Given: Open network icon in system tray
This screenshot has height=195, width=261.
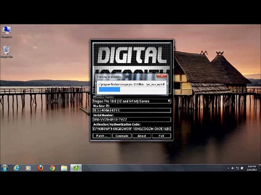Looking at the screenshot, I should tap(238, 168).
